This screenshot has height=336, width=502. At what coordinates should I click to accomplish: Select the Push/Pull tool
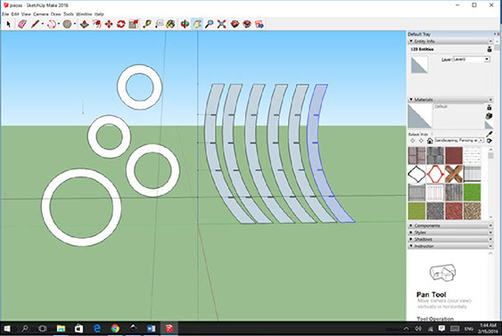tap(84, 24)
